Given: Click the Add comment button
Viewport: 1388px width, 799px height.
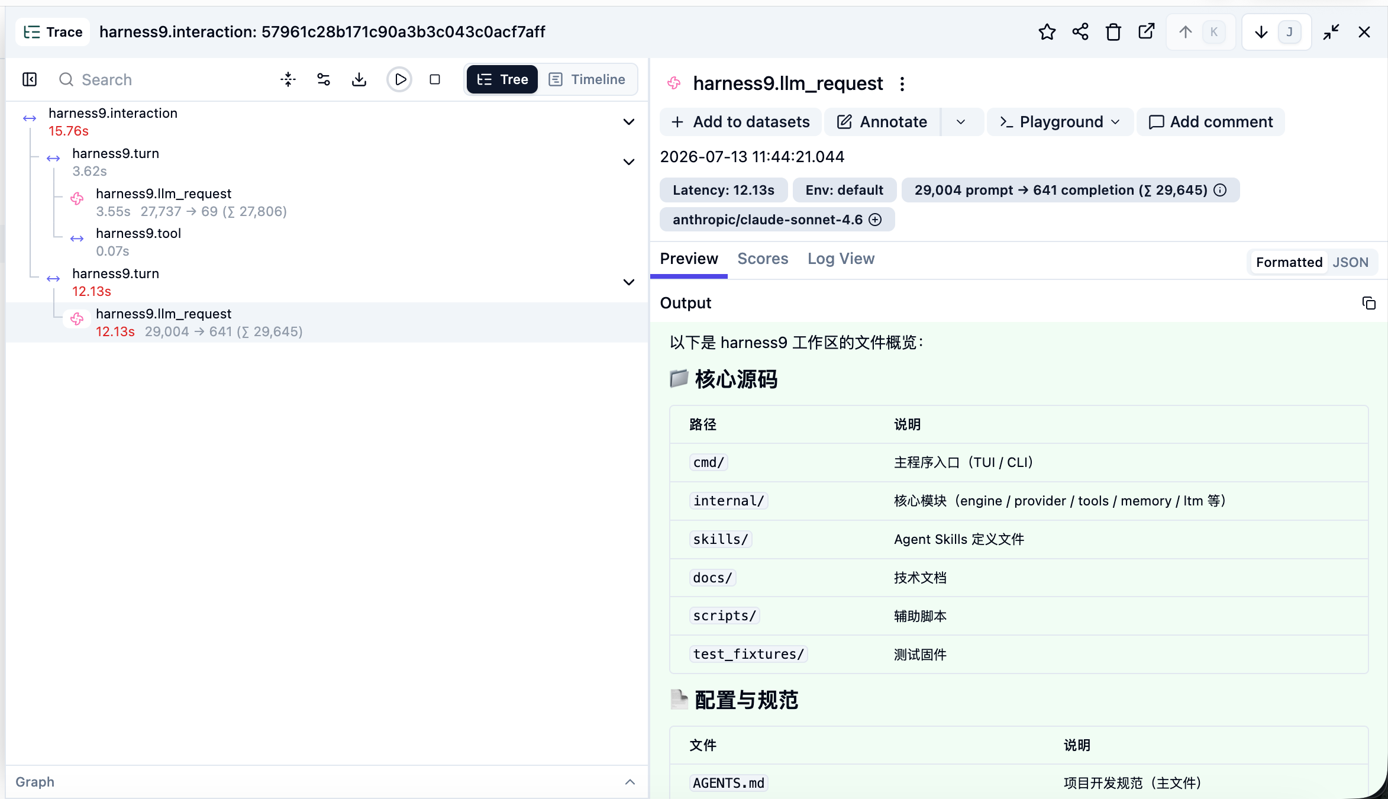Looking at the screenshot, I should (x=1211, y=122).
